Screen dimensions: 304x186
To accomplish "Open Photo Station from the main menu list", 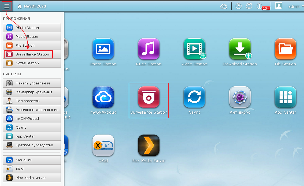I will [32, 28].
